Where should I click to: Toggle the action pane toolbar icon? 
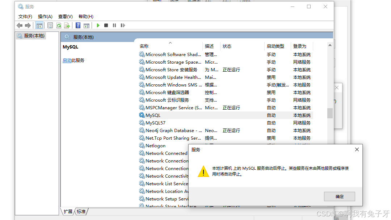point(87,25)
